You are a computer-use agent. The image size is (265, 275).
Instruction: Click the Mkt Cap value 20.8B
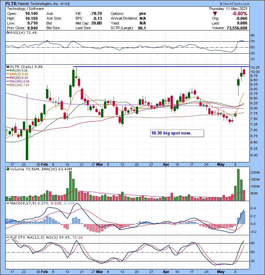97,23
